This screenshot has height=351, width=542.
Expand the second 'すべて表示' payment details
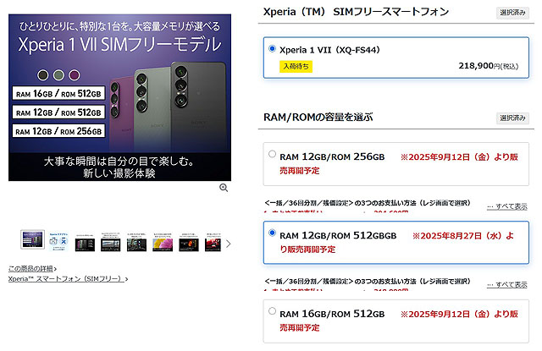click(x=506, y=285)
